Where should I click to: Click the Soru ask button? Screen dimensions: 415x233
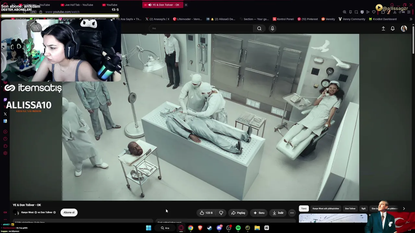(259, 213)
